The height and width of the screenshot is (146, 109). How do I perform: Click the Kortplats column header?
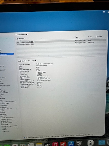(99, 37)
